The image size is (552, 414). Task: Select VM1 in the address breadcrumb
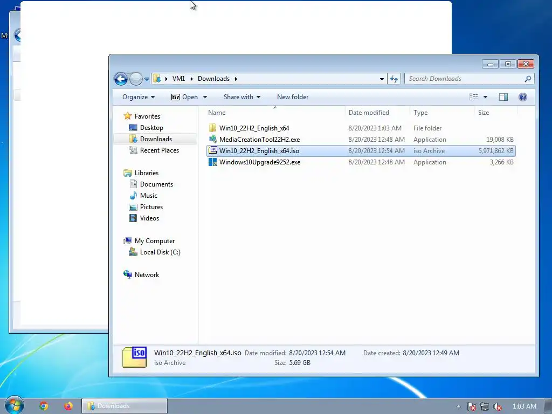[x=178, y=79]
